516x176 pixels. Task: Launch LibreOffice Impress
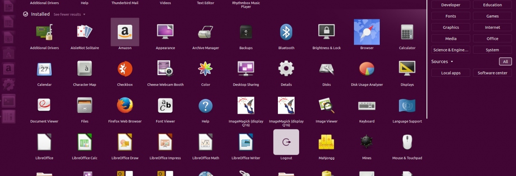click(165, 142)
